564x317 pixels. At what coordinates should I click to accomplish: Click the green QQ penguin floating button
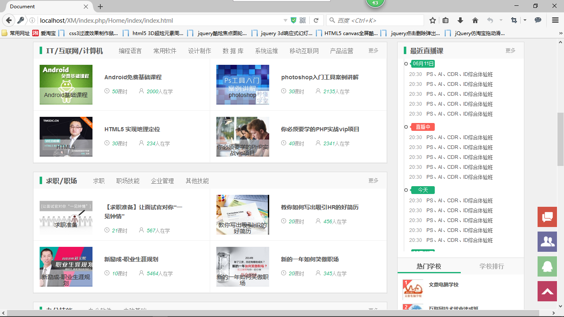tap(547, 267)
